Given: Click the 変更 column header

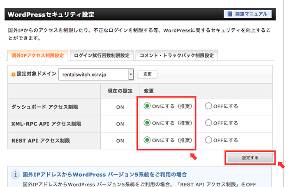Looking at the screenshot, I should click(149, 91).
